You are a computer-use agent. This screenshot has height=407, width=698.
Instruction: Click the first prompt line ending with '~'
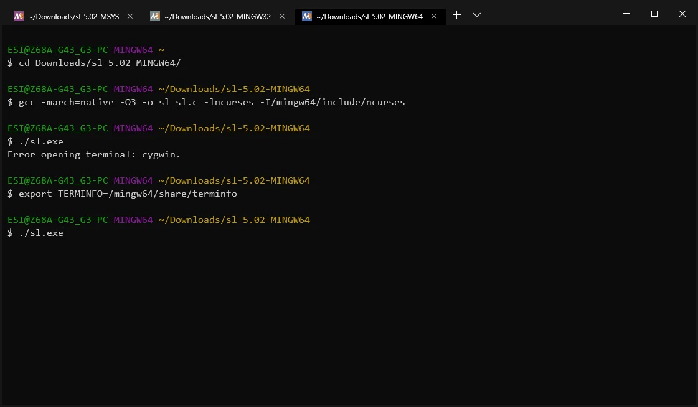click(x=86, y=50)
